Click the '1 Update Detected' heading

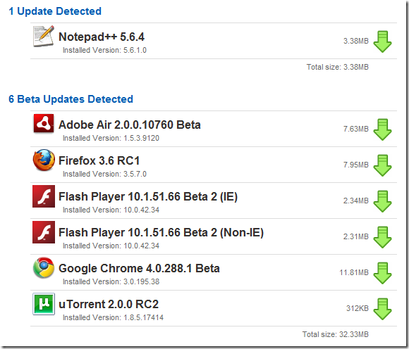coord(55,11)
